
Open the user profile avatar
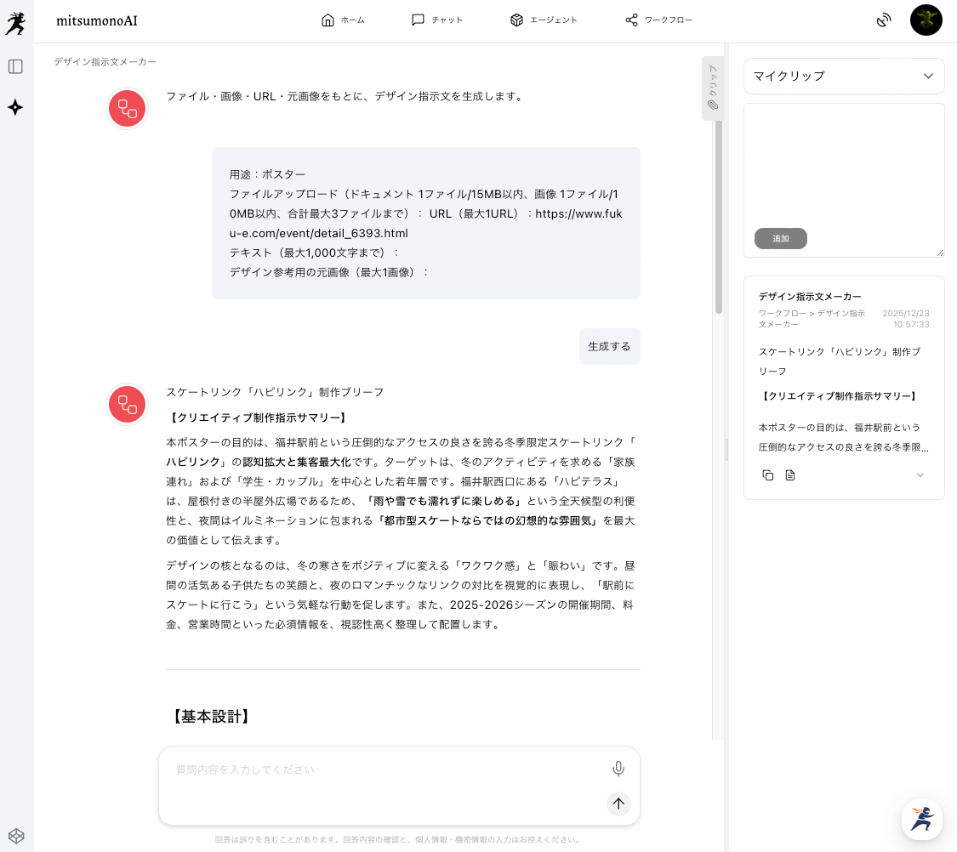point(926,20)
